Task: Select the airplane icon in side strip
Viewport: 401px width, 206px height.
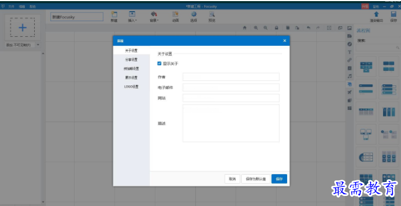Action: tap(349, 92)
